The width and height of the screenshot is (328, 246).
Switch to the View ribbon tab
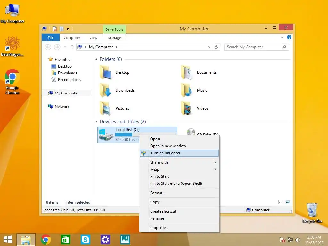coord(93,38)
